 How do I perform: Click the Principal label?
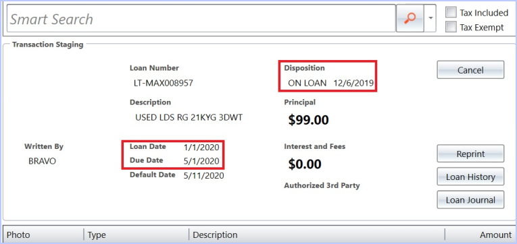tap(299, 102)
